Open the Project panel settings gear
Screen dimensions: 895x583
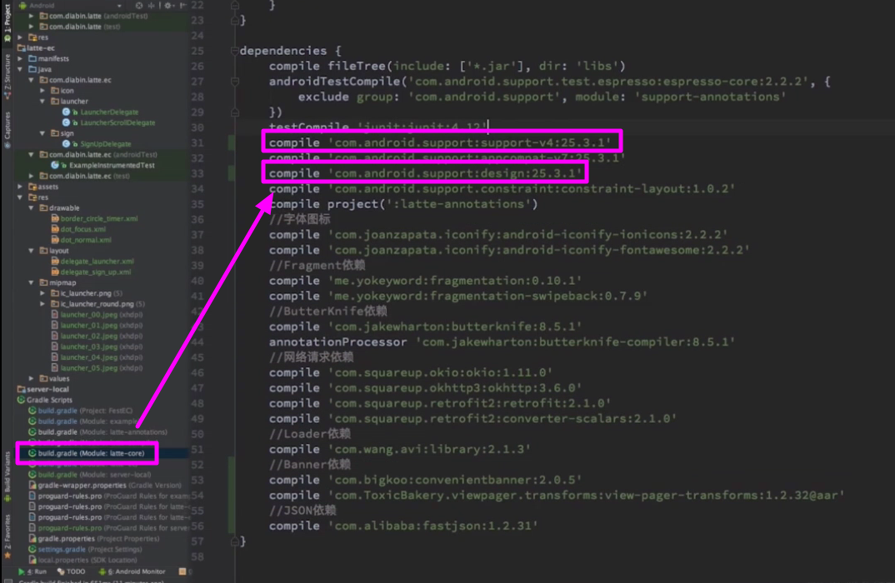tap(167, 5)
